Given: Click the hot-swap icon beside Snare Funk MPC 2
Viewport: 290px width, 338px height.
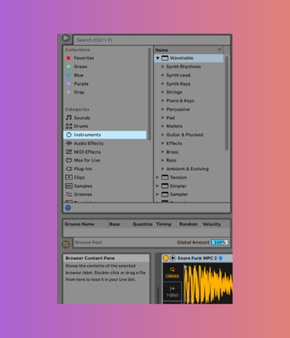Looking at the screenshot, I should pyautogui.click(x=220, y=258).
